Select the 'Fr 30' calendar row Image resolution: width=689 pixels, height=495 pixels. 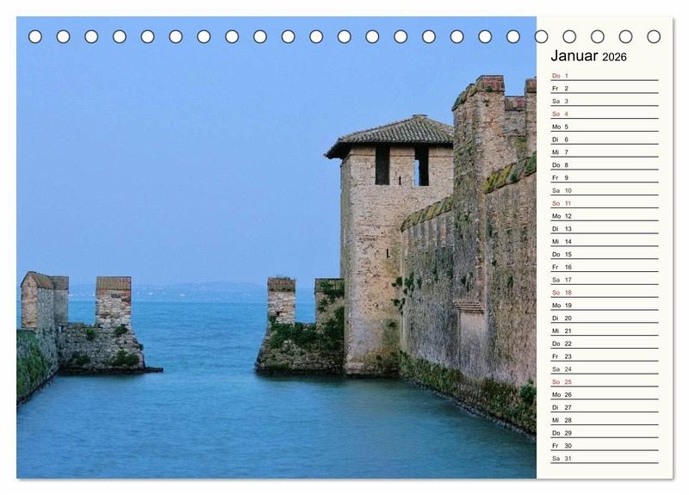[605, 445]
